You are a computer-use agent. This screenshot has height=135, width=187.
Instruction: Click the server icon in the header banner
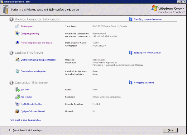[6, 10]
